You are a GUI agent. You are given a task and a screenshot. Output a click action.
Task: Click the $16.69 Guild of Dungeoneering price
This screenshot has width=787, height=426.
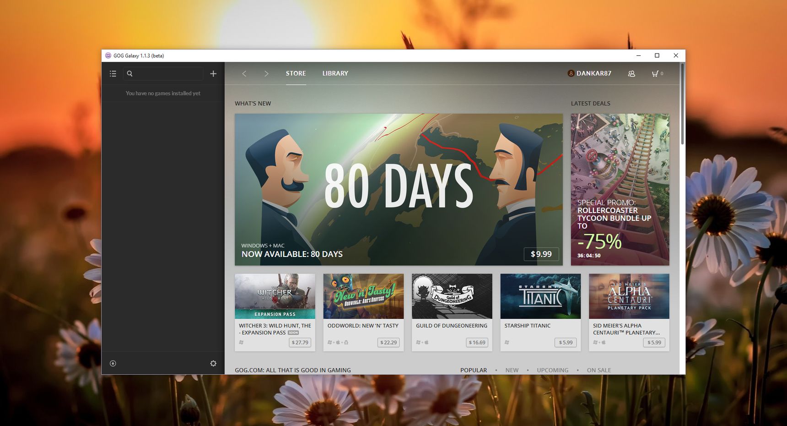coord(477,342)
